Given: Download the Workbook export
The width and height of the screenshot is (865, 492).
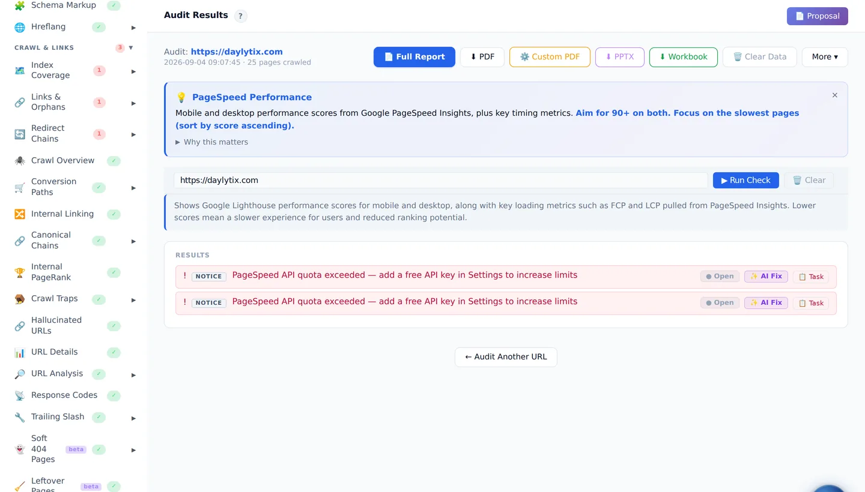Looking at the screenshot, I should click(x=684, y=57).
